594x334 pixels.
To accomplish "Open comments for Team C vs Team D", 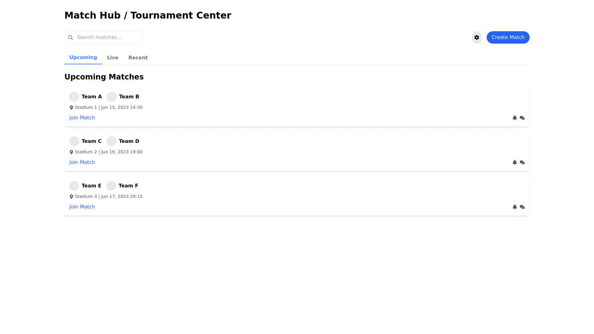I will [522, 162].
